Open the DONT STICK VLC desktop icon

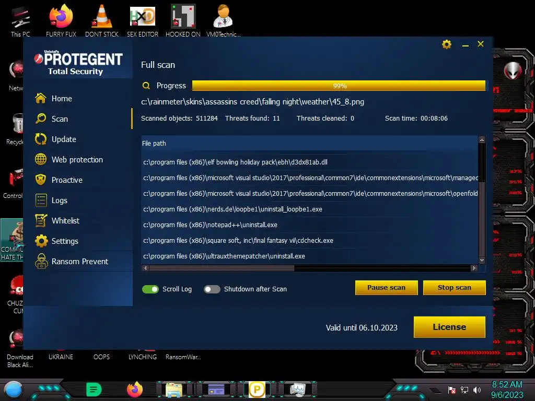click(102, 20)
